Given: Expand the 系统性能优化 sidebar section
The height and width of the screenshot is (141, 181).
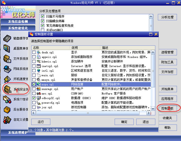Looking at the screenshot, I should (18, 28).
